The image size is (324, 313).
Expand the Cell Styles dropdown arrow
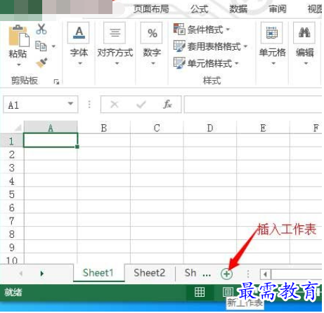coord(238,63)
